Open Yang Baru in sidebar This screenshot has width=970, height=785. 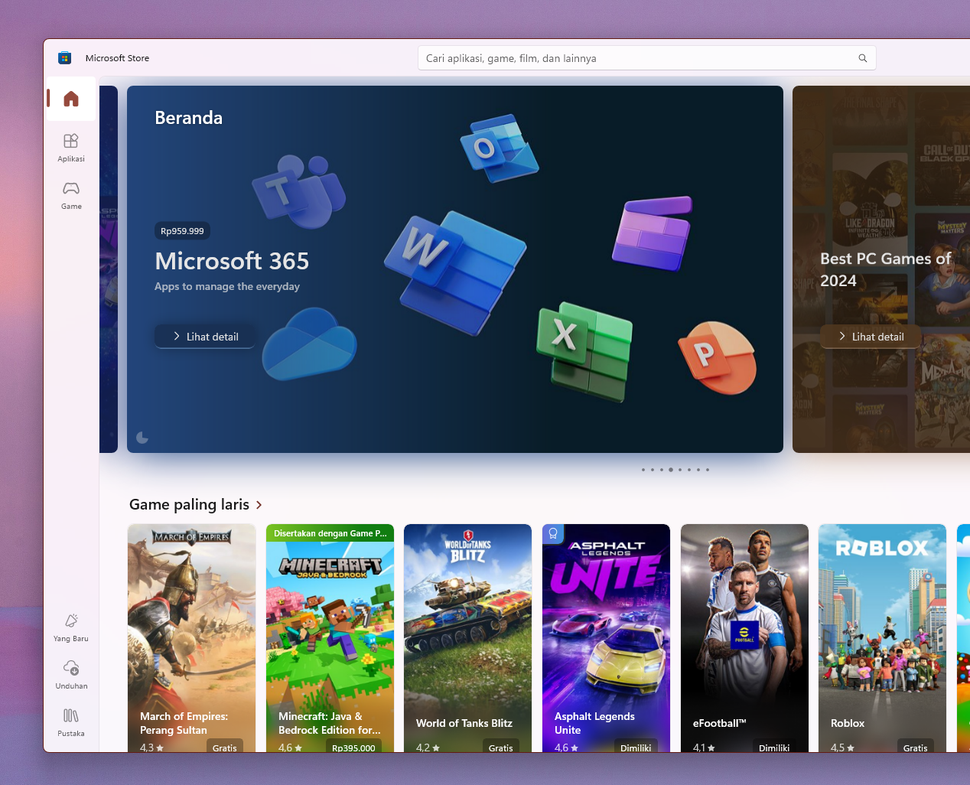tap(71, 627)
